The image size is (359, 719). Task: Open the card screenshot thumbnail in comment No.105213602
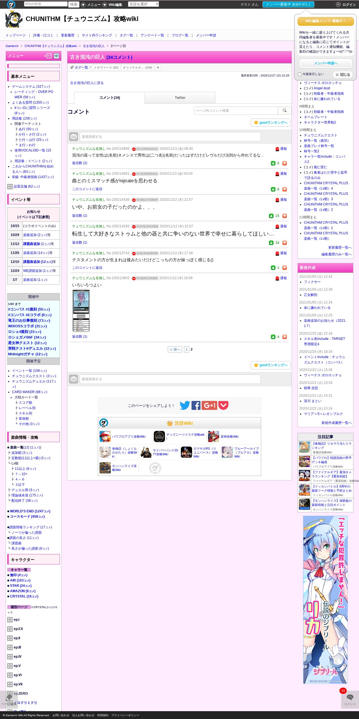(x=81, y=311)
